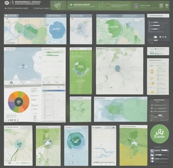Select the blue highlighted row in the table

pyautogui.click(x=54, y=91)
